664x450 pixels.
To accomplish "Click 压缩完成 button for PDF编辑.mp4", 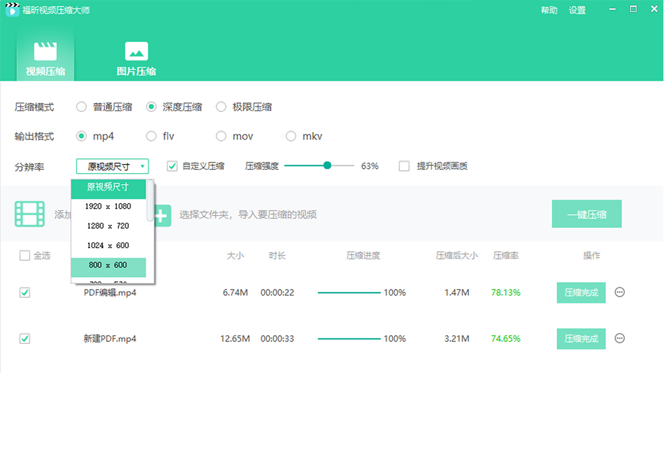I will coord(581,292).
